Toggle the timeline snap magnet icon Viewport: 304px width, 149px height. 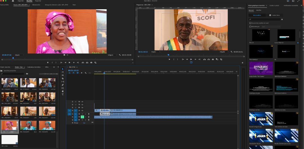(x=73, y=73)
